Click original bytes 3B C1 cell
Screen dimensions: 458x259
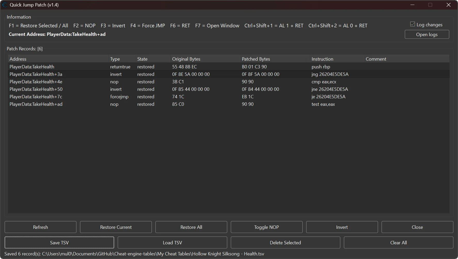178,82
